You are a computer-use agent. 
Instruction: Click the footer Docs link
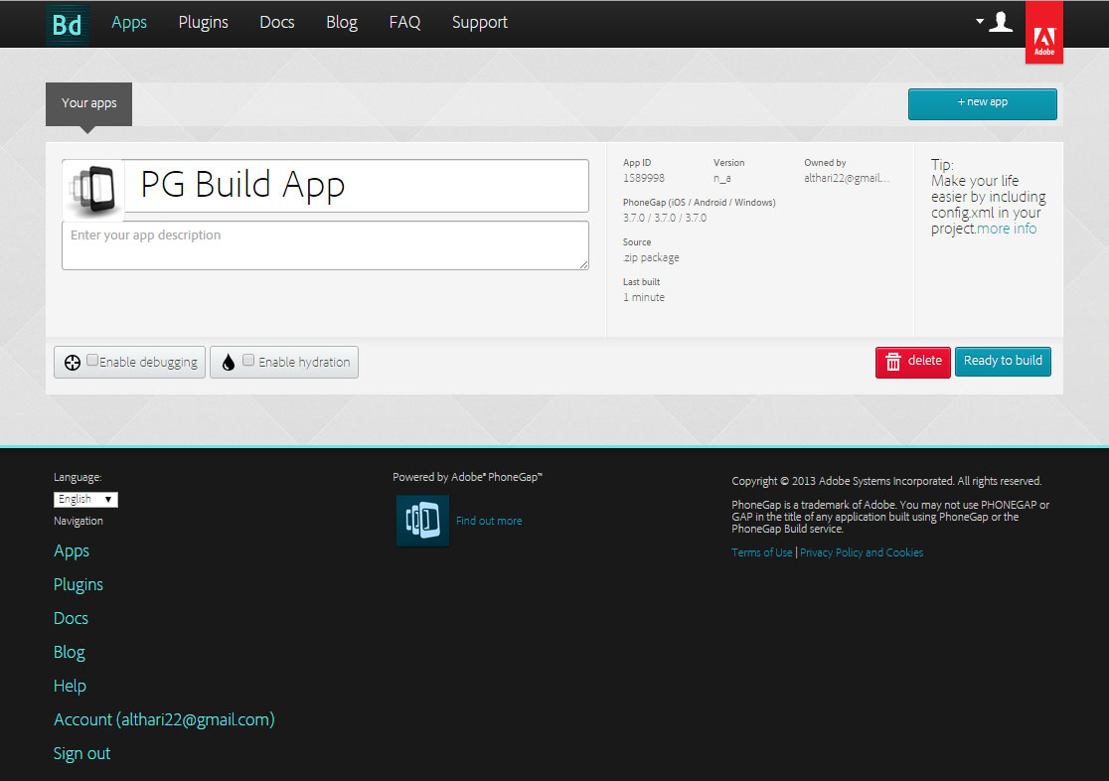click(x=71, y=618)
